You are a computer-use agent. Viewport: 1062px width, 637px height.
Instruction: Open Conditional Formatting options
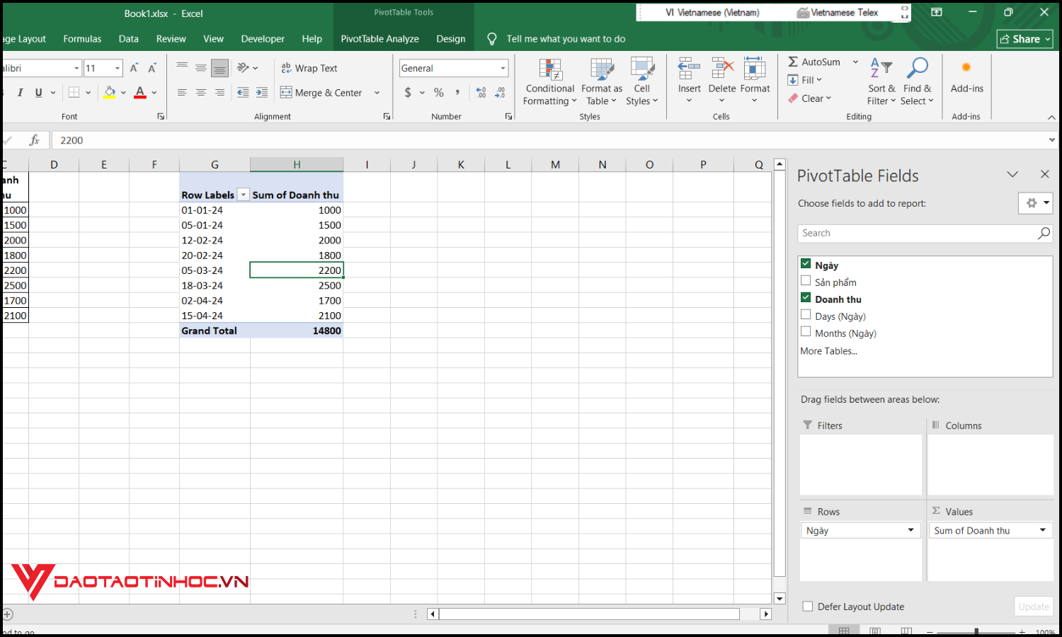tap(549, 80)
